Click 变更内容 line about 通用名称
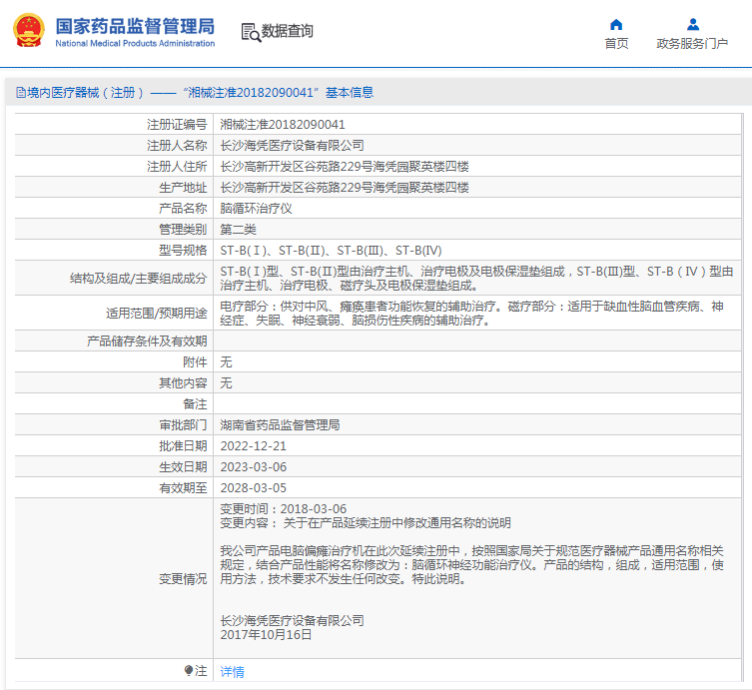The height and width of the screenshot is (690, 752). click(366, 522)
